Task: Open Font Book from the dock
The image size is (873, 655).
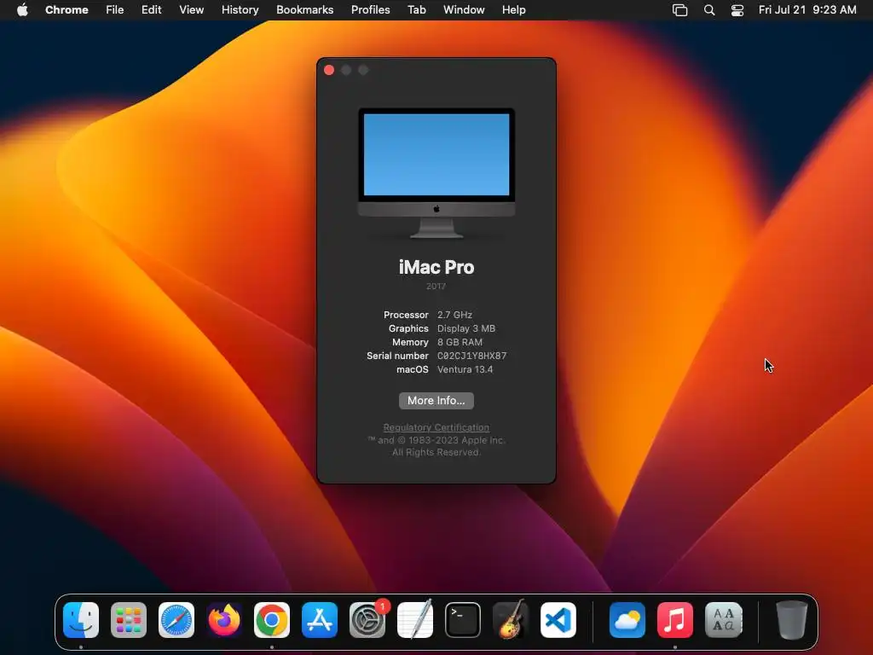Action: click(x=723, y=620)
